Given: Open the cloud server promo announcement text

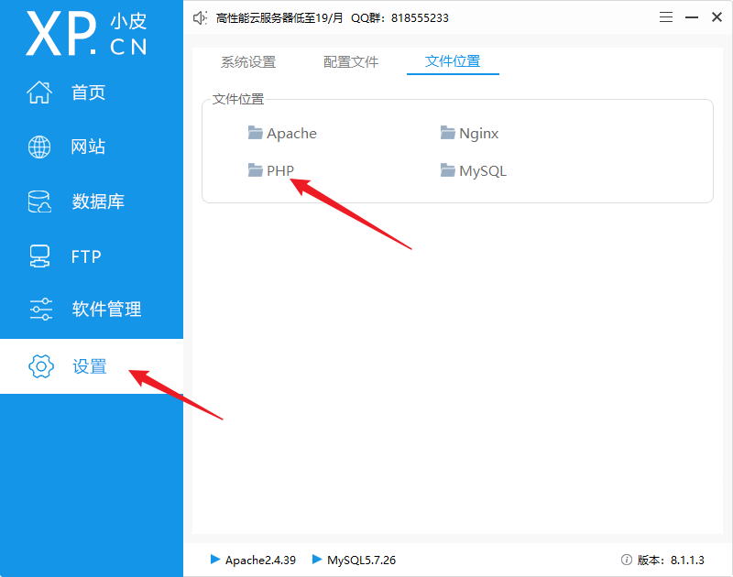Looking at the screenshot, I should [x=332, y=18].
